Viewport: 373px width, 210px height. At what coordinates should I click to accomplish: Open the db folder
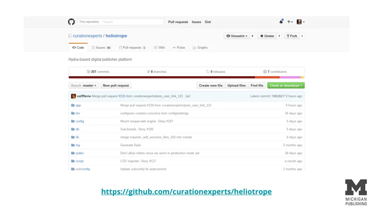tap(77, 129)
